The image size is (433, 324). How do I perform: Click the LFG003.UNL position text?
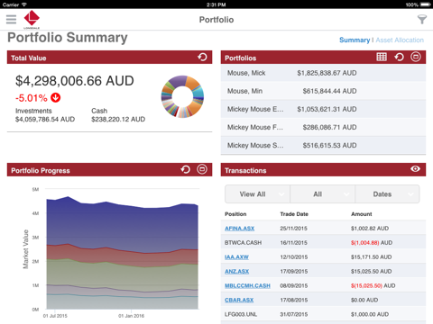coord(241,314)
